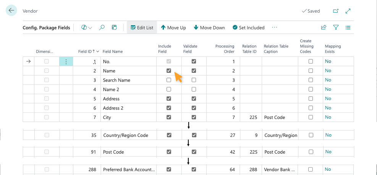Screen dimensions: 377x175
Task: Toggle Validate Field for No.
Action: [194, 61]
